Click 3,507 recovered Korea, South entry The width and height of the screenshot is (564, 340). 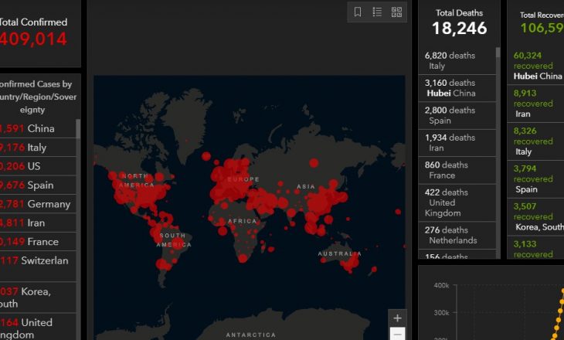pyautogui.click(x=535, y=217)
